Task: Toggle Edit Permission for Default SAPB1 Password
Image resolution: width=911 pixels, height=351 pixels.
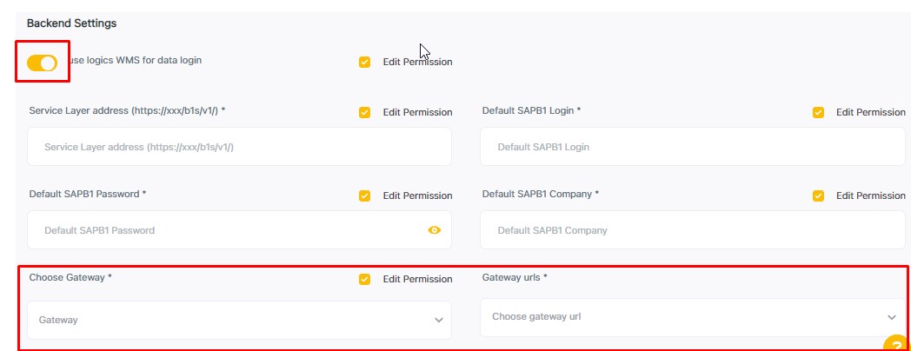Action: click(x=364, y=195)
